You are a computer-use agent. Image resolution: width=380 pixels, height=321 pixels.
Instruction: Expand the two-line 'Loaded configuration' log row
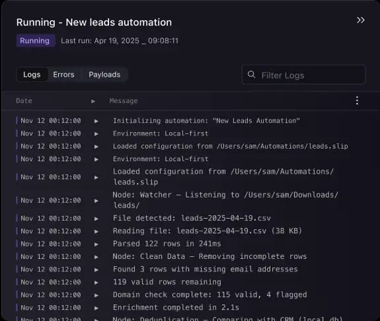[96, 177]
